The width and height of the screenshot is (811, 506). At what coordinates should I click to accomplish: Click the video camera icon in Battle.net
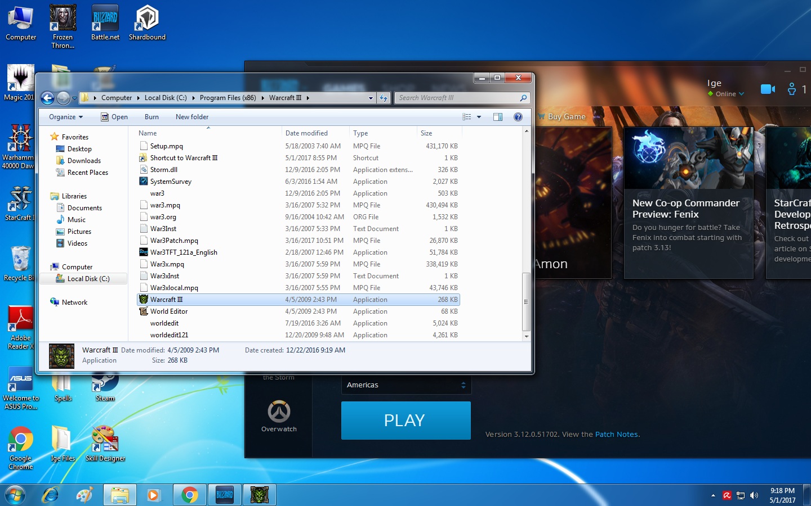[768, 89]
